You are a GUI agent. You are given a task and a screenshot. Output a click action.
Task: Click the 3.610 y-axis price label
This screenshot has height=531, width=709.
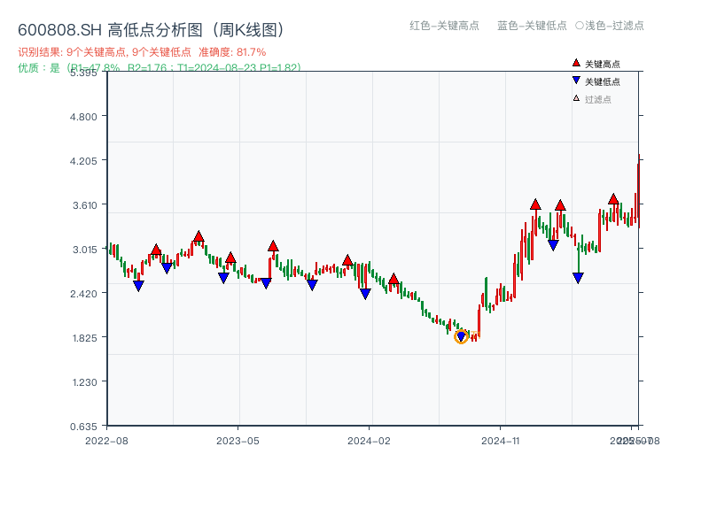[87, 204]
